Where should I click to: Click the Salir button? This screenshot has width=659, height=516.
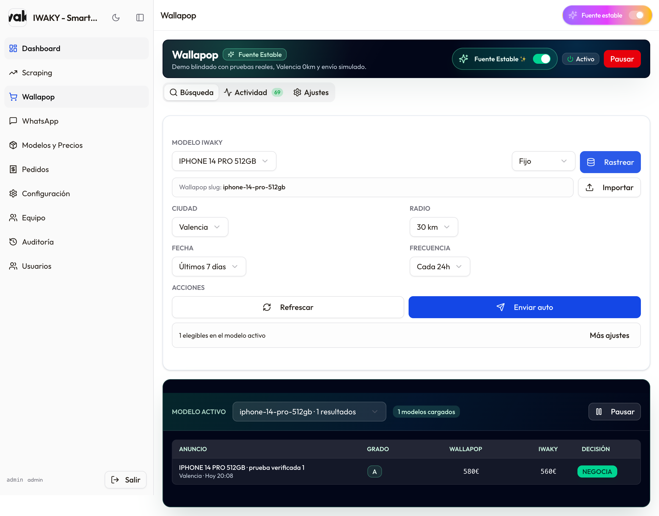[x=125, y=480]
